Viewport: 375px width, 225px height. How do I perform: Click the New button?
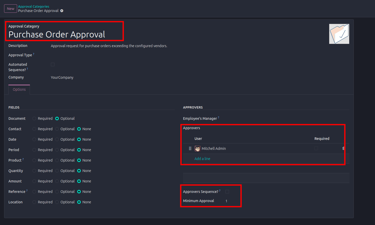click(10, 9)
